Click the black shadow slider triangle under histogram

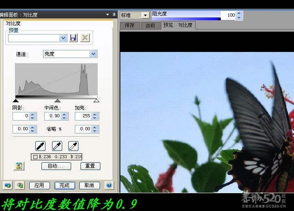click(16, 101)
